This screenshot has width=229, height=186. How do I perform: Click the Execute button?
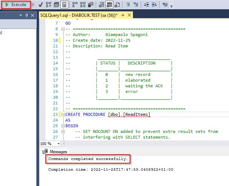15,5
